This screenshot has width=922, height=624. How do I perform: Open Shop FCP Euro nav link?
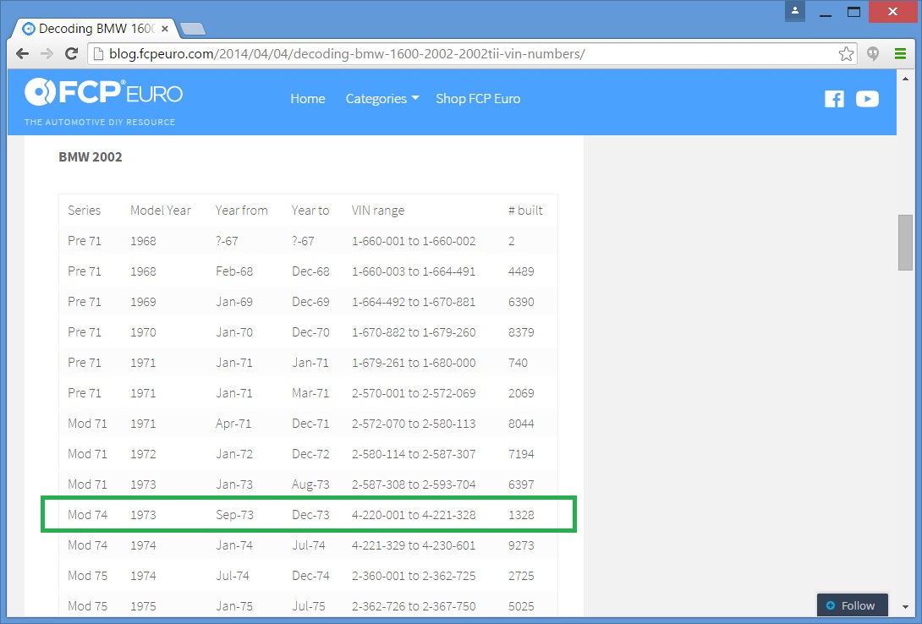point(478,99)
